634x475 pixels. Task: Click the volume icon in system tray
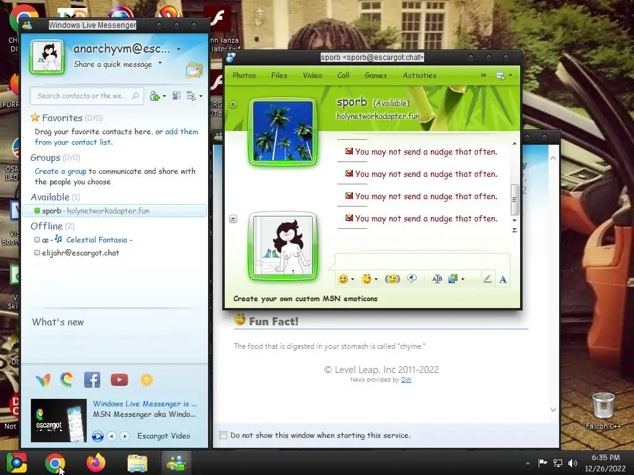573,463
